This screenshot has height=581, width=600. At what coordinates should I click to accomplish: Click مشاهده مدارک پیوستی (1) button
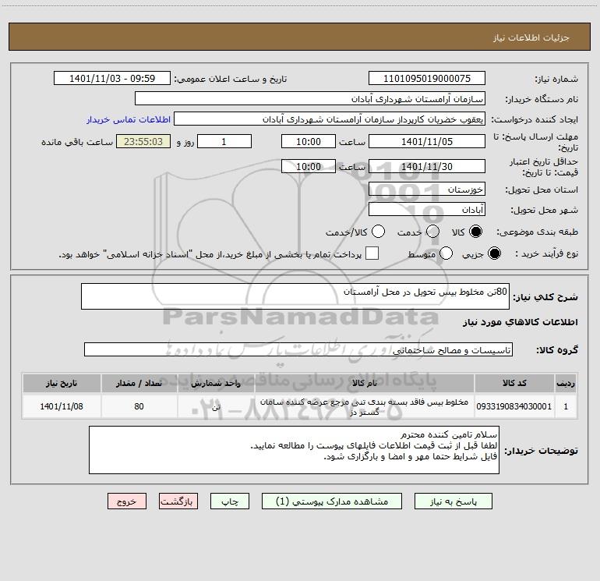[332, 501]
